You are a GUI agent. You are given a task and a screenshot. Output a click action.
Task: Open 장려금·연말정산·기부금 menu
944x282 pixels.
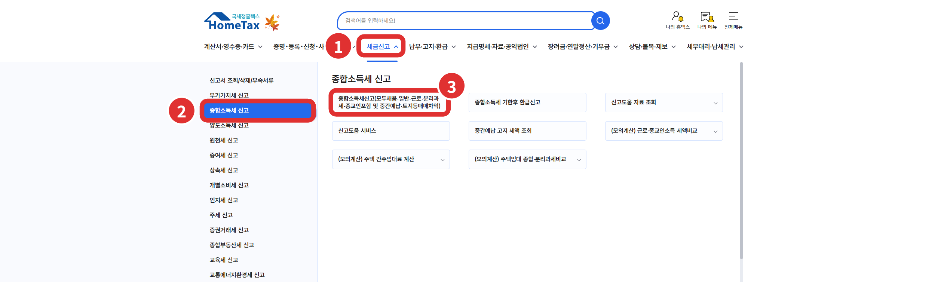point(579,47)
